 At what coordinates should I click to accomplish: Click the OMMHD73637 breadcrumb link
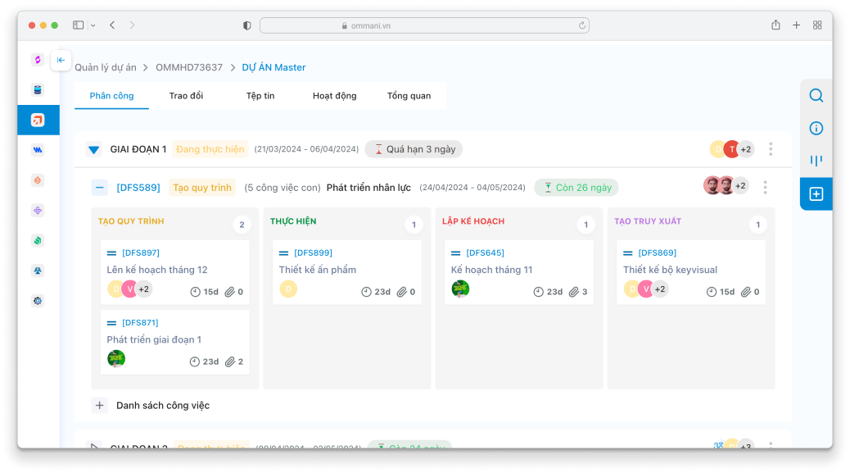pyautogui.click(x=189, y=67)
